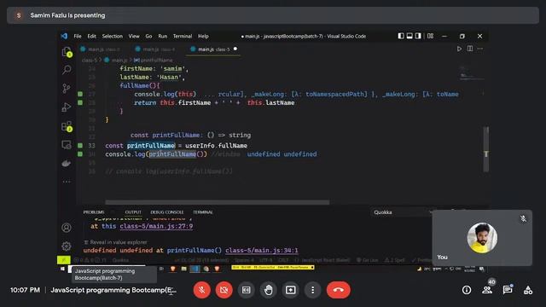Click Quokka in the status bar
Screen dimensions: 546x307
click(x=120, y=260)
